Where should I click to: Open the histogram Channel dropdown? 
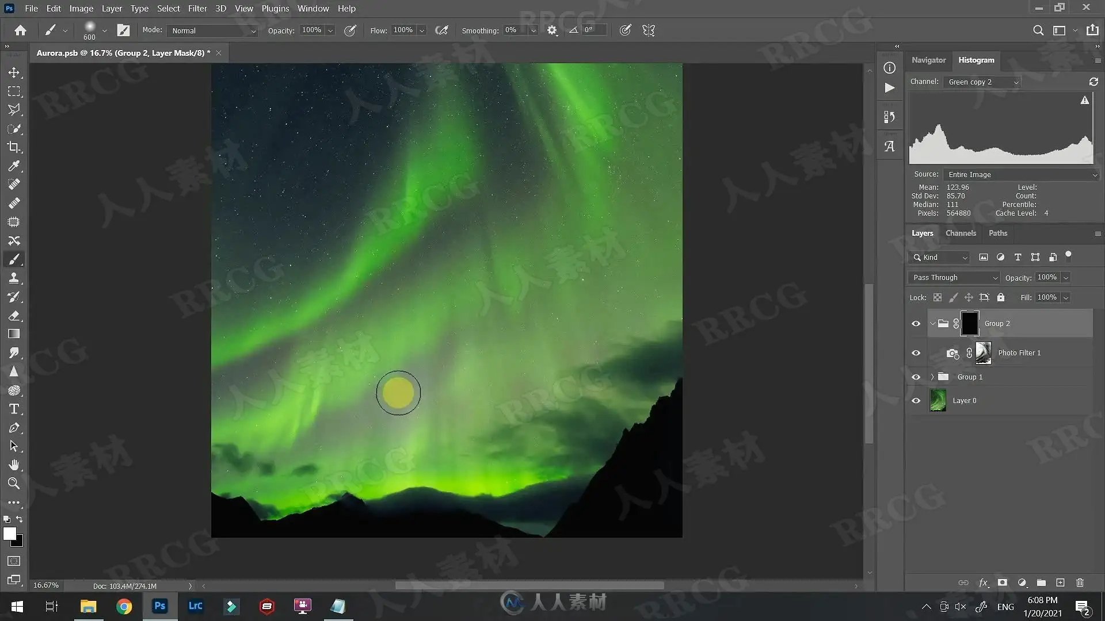982,82
